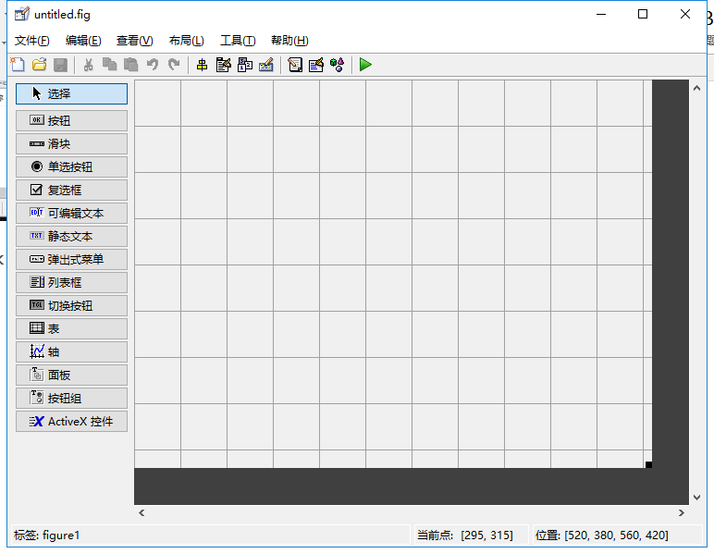The image size is (714, 554).
Task: Maximize the untitled.fig window
Action: tap(643, 14)
